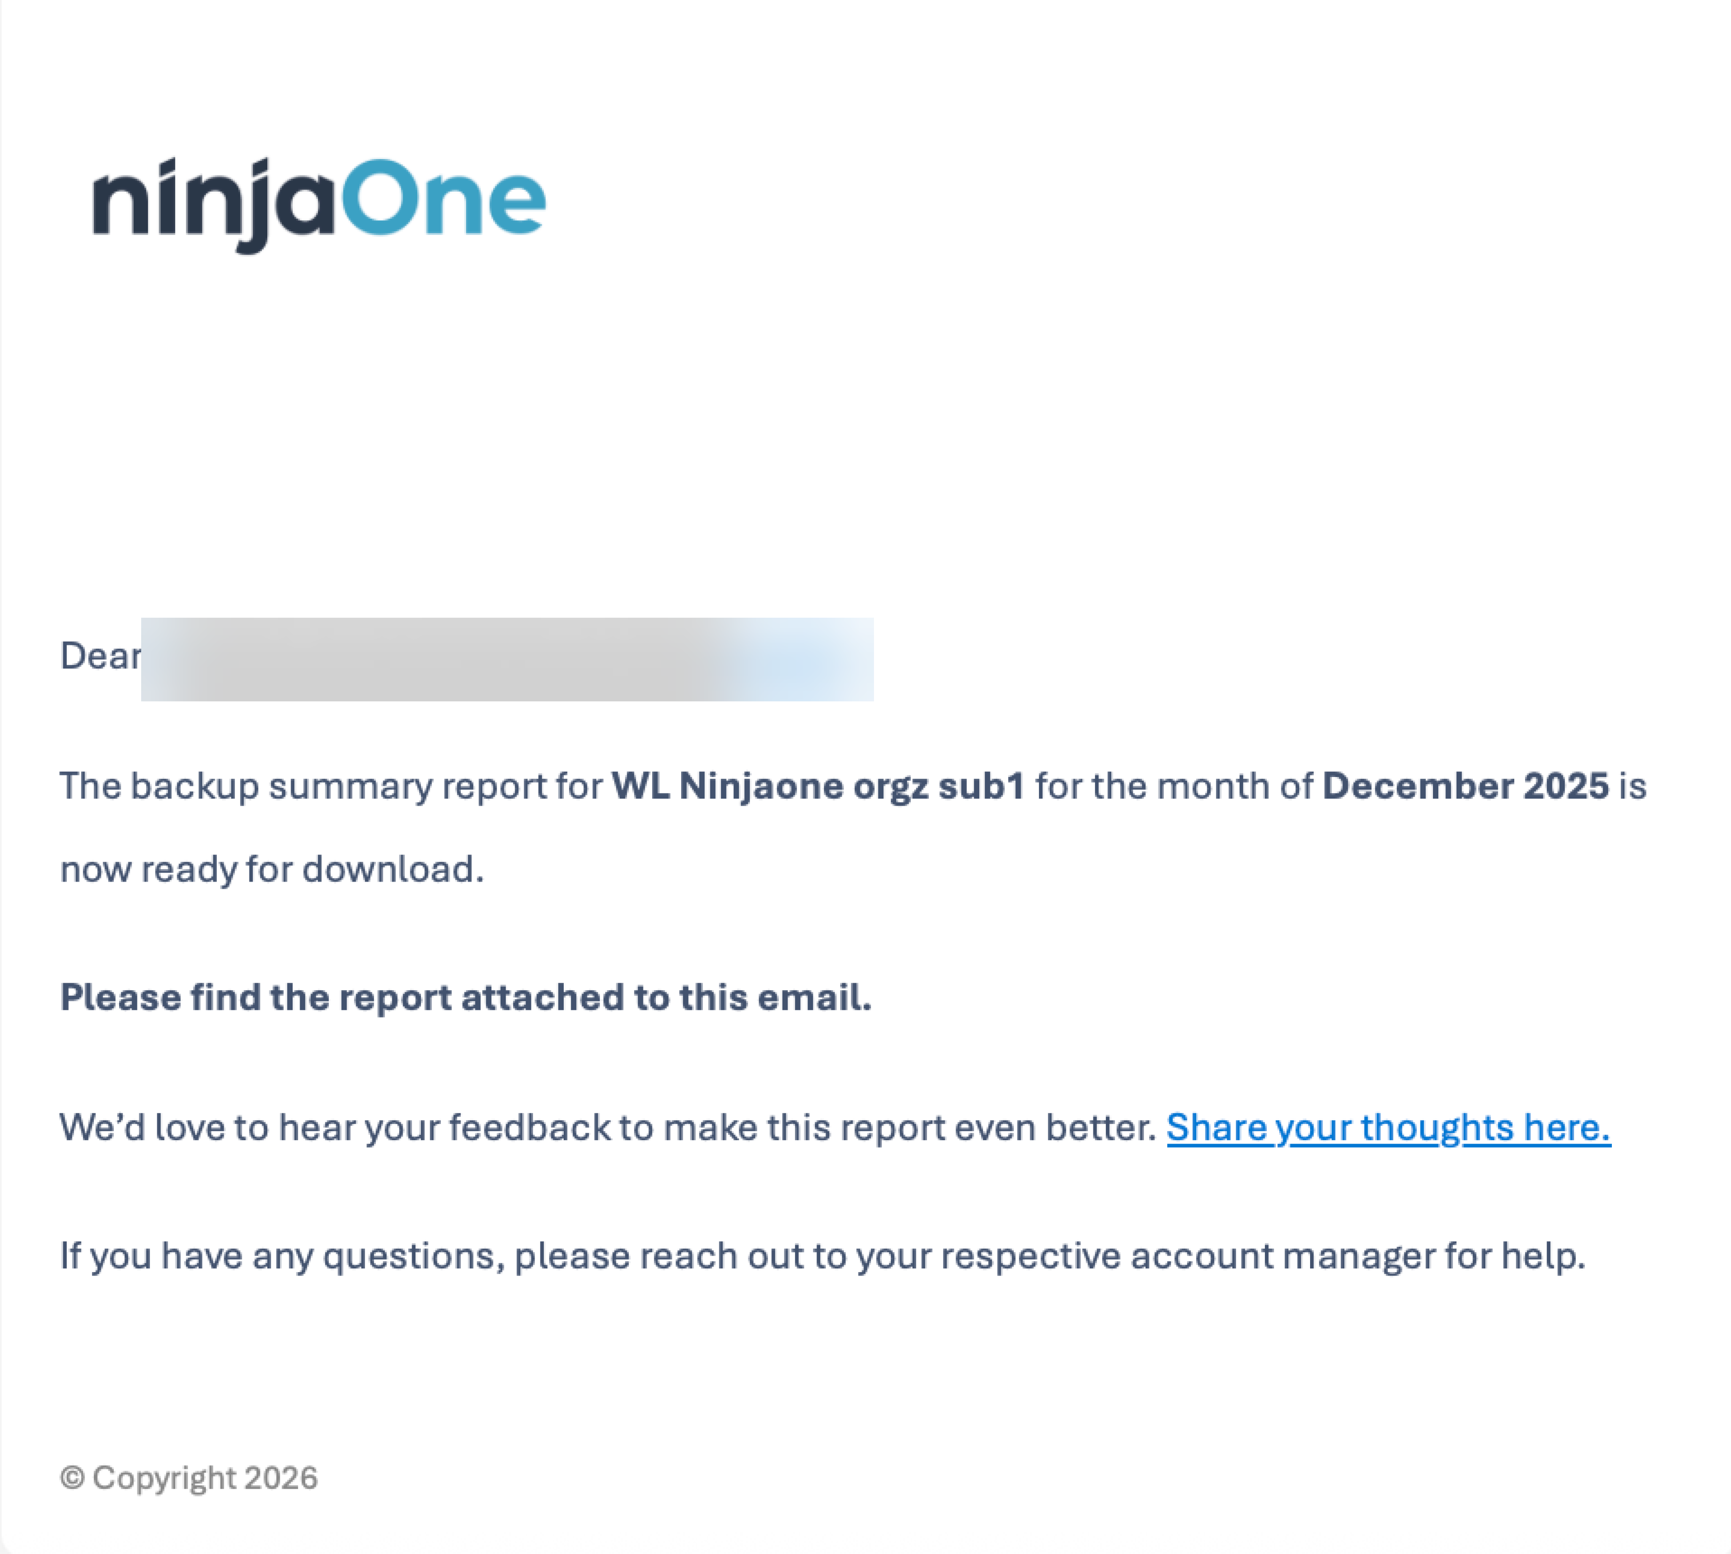Click the bold "WL Ninjaone orgz sub1" text
This screenshot has height=1554, width=1731.
(817, 786)
